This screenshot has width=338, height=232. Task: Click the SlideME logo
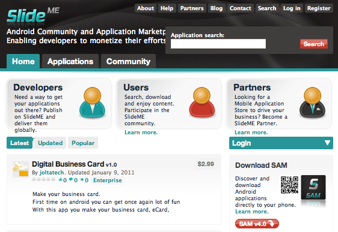click(33, 15)
